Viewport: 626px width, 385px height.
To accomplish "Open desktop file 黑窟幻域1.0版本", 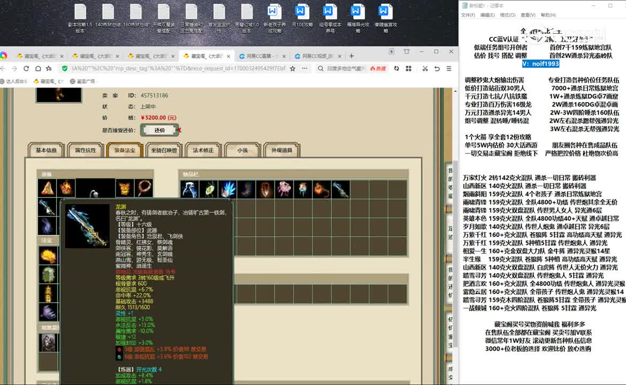I will coord(247,18).
